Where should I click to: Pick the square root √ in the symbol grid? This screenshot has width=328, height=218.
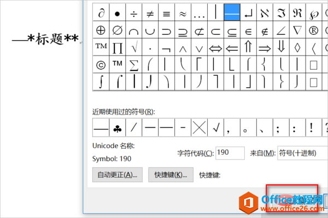click(133, 47)
